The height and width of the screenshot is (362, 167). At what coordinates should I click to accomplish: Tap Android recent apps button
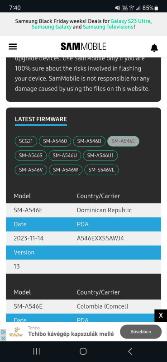pyautogui.click(x=37, y=352)
